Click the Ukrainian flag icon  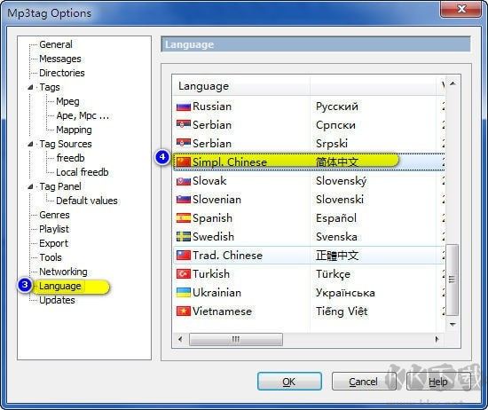coord(184,293)
